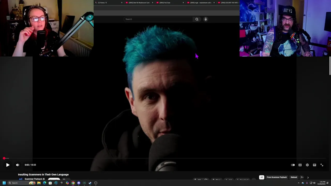This screenshot has height=186, width=331.
Task: Select the All filter chip
Action: 262,177
